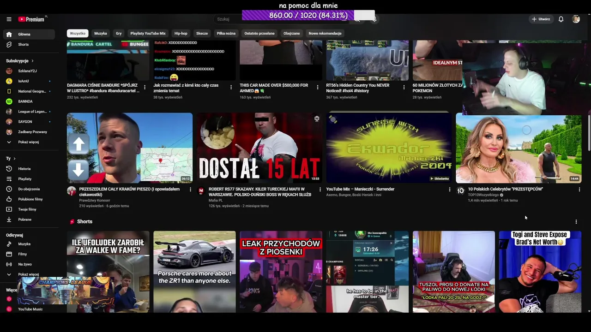The width and height of the screenshot is (591, 332).
Task: Open options for Manieczki Surrender mix
Action: (x=449, y=190)
